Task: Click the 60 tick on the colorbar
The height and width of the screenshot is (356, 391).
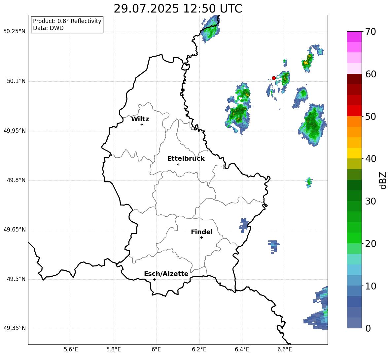Action: 371,74
